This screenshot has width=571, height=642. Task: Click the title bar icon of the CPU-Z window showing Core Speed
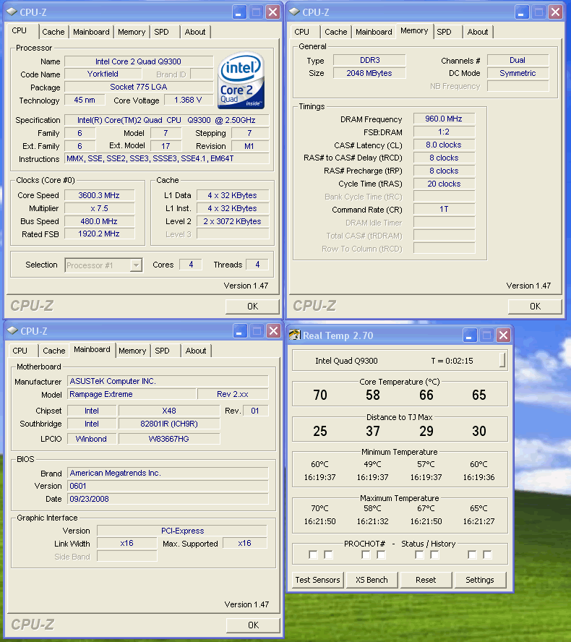tap(12, 12)
